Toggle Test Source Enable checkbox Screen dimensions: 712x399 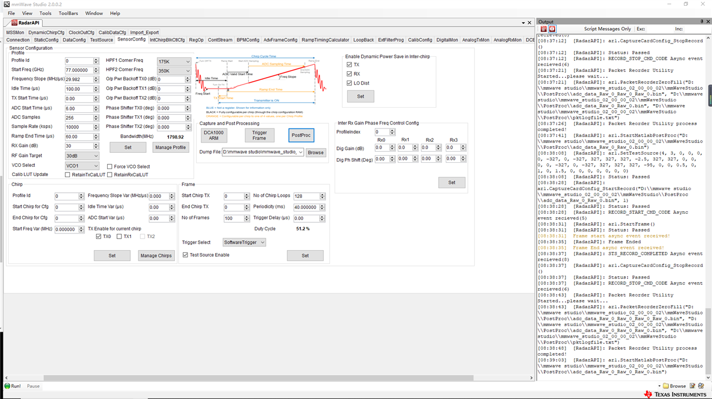coord(185,255)
